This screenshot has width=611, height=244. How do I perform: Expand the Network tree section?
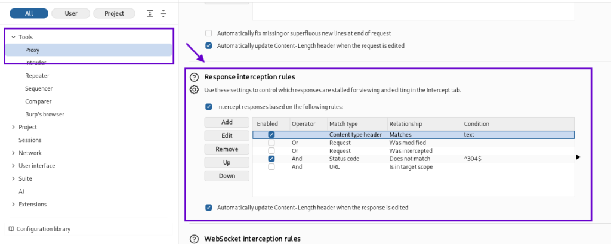13,153
